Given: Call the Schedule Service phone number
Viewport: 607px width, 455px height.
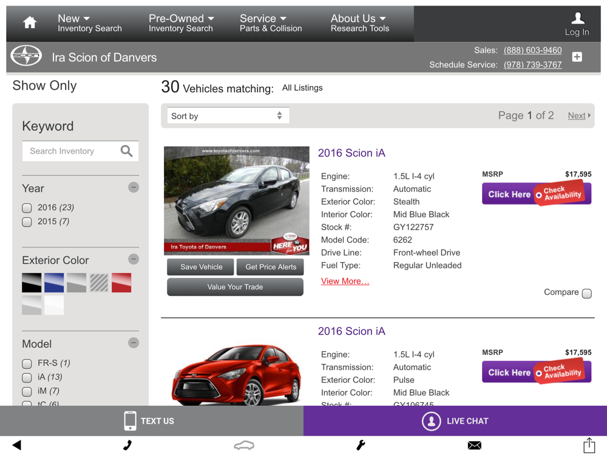Looking at the screenshot, I should (532, 65).
